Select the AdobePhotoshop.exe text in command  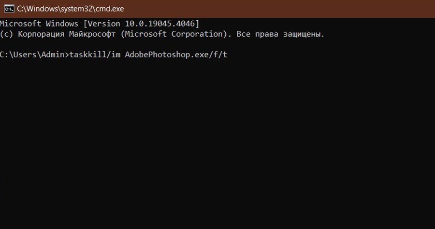coord(164,55)
